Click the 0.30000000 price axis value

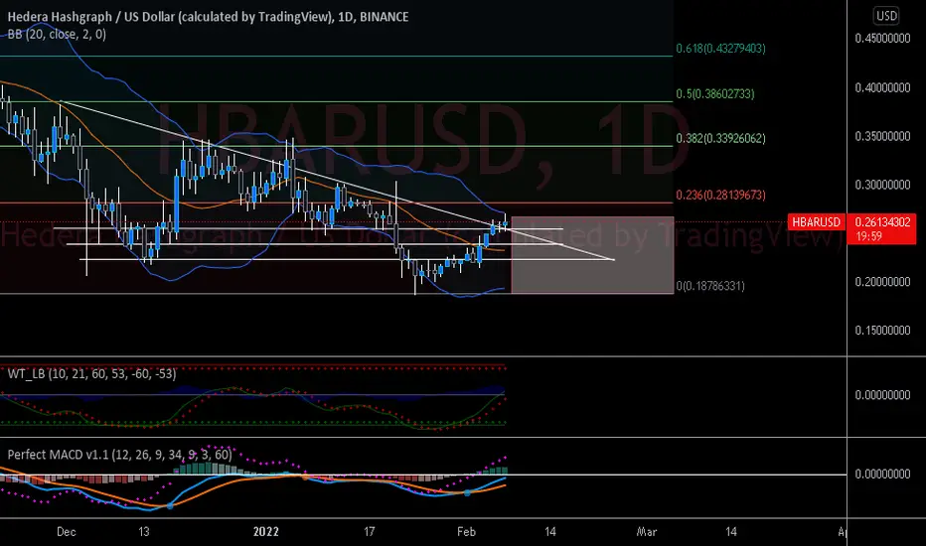(x=882, y=185)
